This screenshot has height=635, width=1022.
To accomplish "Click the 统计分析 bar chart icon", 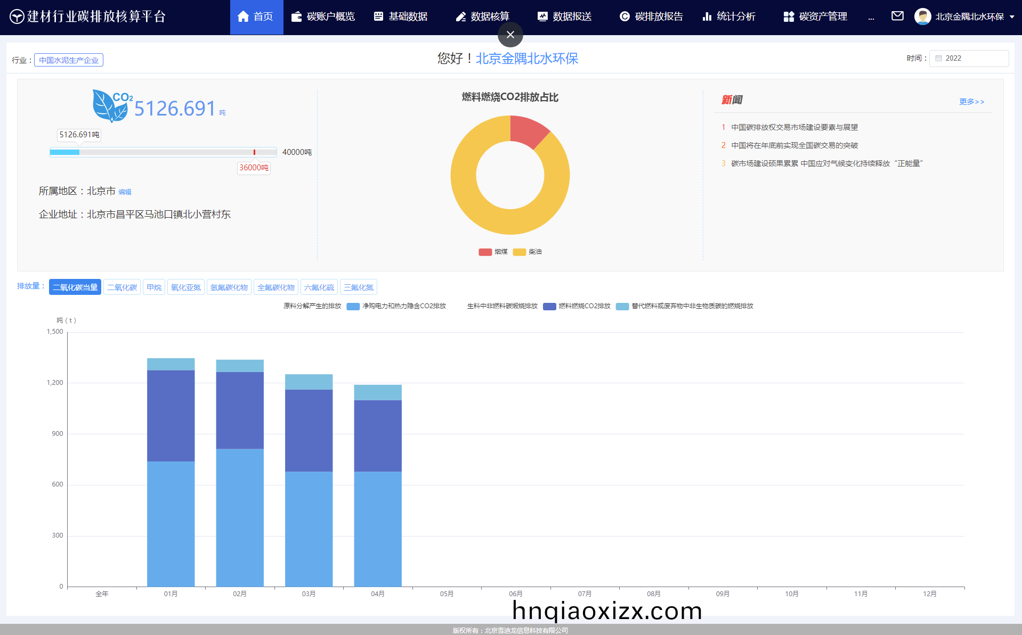I will (x=707, y=17).
